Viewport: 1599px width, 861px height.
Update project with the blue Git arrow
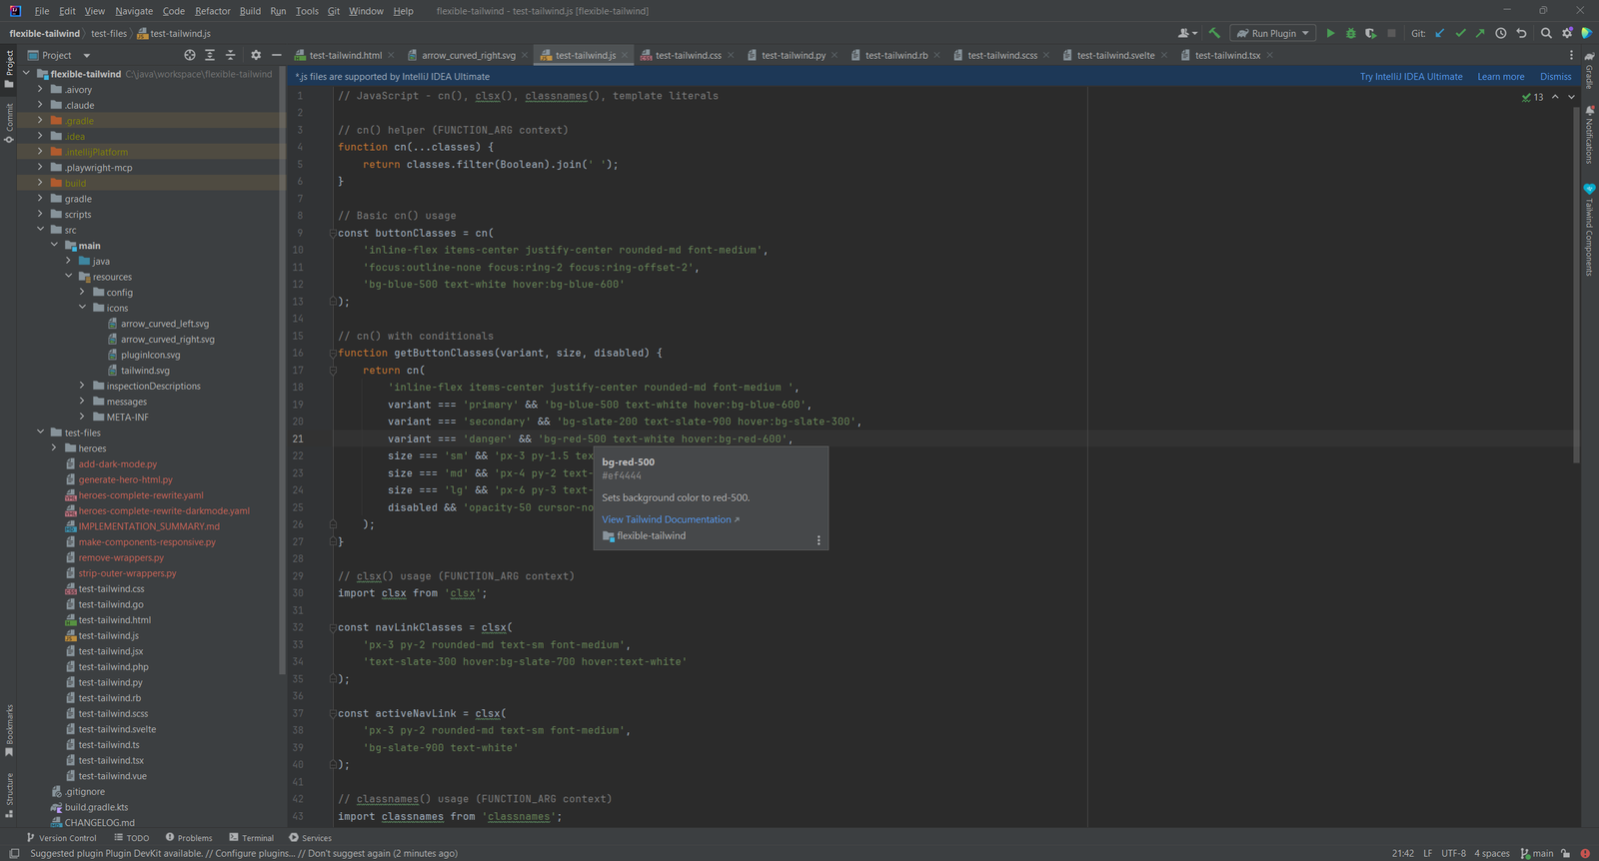click(1440, 33)
